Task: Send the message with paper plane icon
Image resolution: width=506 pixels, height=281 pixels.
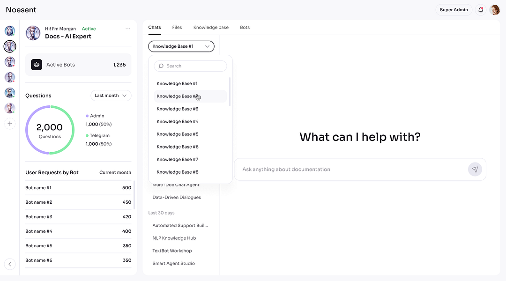Action: 475,170
